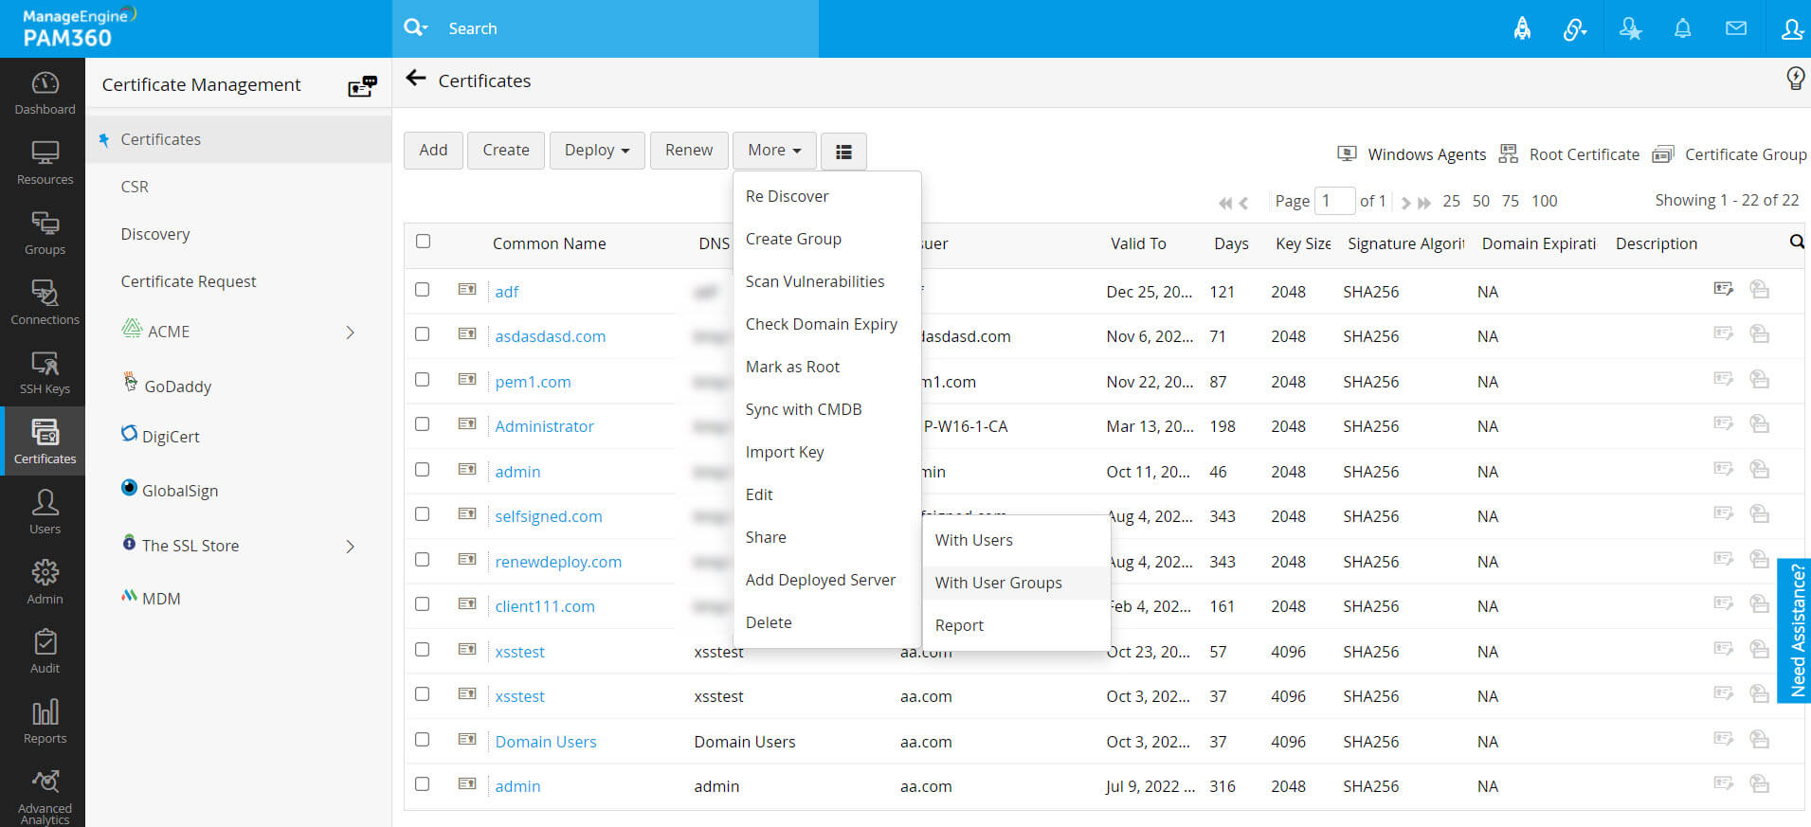Viewport: 1811px width, 827px height.
Task: Open the search filter dropdown
Action: pyautogui.click(x=415, y=27)
